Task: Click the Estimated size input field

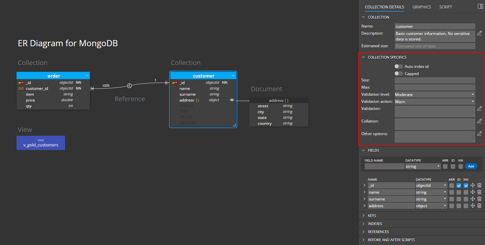Action: [435, 46]
